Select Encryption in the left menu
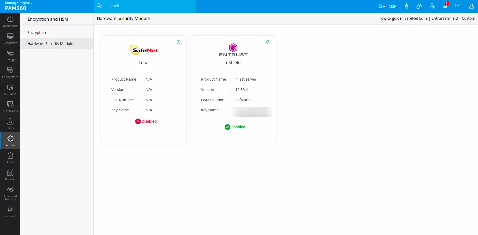Screen dimensions: 478x235 pyautogui.click(x=57, y=33)
